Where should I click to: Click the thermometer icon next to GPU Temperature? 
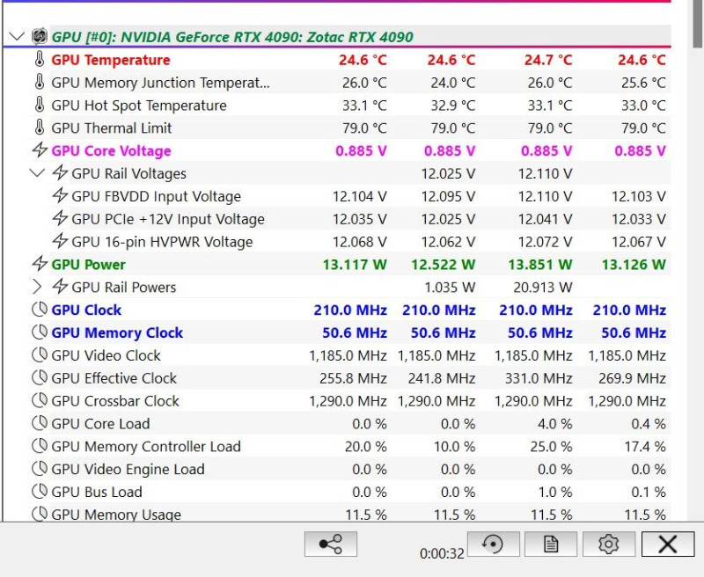click(x=40, y=59)
